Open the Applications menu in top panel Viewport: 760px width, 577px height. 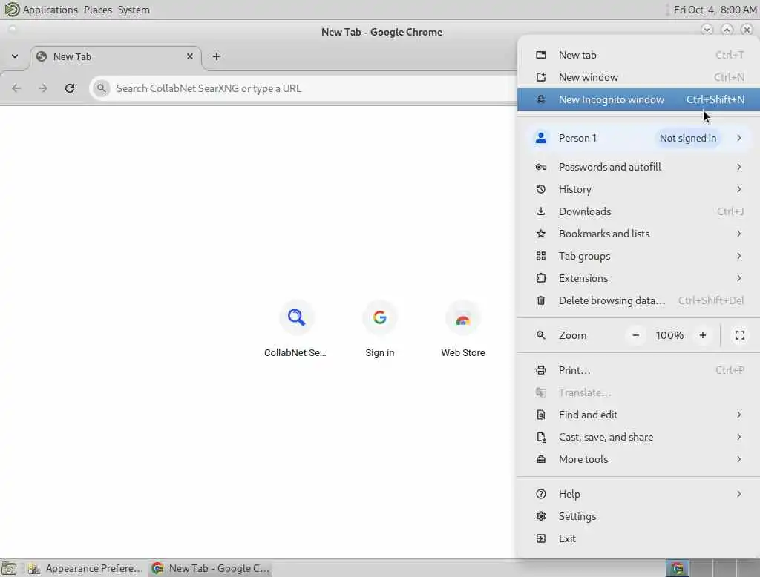[x=50, y=10]
